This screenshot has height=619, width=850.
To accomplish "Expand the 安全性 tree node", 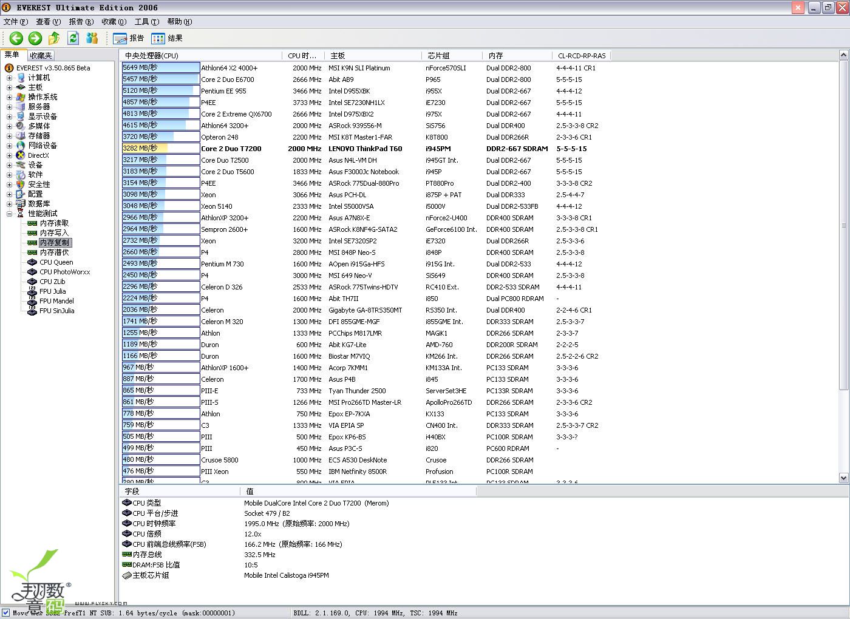I will [x=9, y=184].
